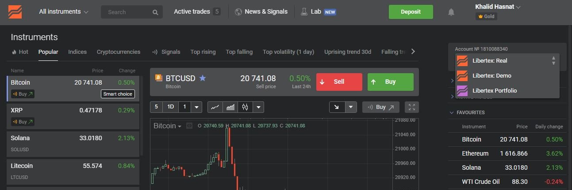Select the Top falling tab
This screenshot has height=190, width=572.
239,52
